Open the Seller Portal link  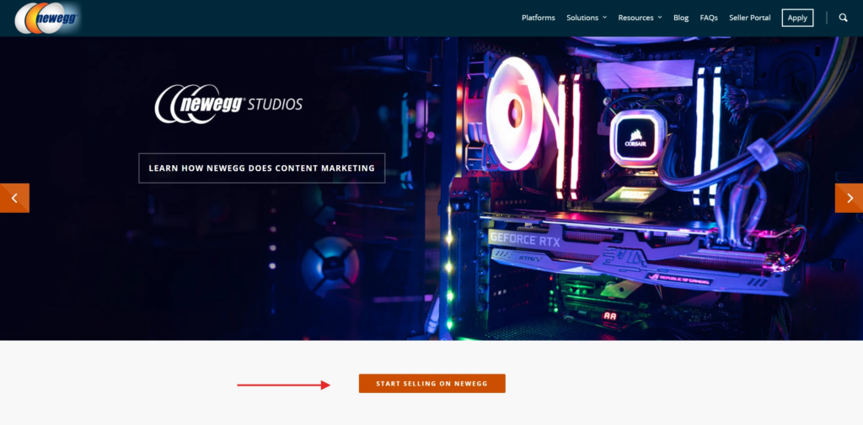(749, 18)
